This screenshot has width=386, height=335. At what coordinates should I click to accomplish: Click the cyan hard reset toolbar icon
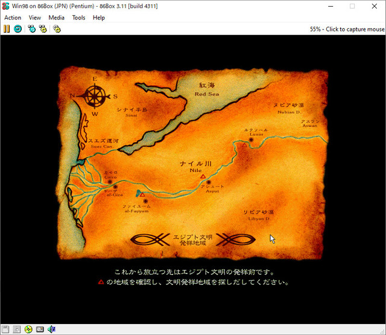[17, 29]
